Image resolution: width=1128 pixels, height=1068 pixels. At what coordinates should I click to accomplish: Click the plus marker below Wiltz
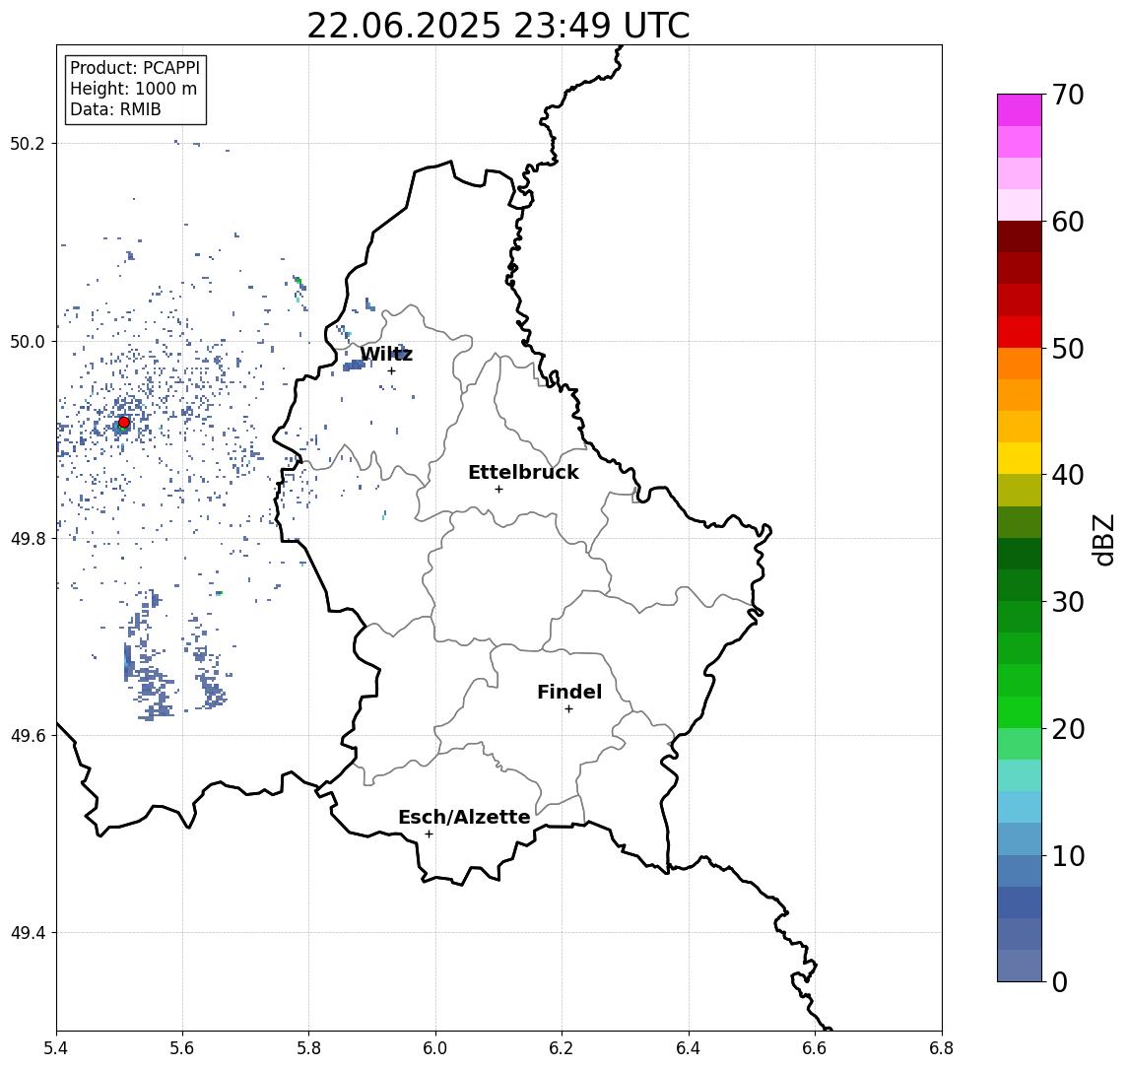391,371
